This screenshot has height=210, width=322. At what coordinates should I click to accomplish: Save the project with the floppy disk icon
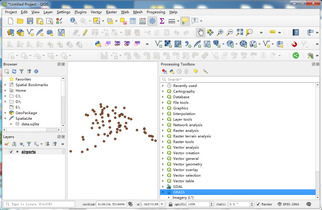(x=30, y=21)
